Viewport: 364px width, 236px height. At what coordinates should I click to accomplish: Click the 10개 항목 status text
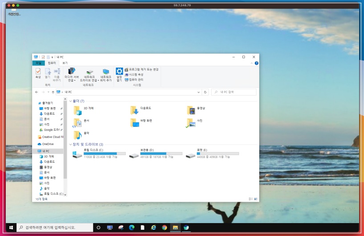(x=41, y=199)
